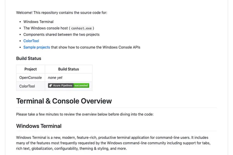
Task: Click the ColorTool table row cell
Action: point(30,86)
